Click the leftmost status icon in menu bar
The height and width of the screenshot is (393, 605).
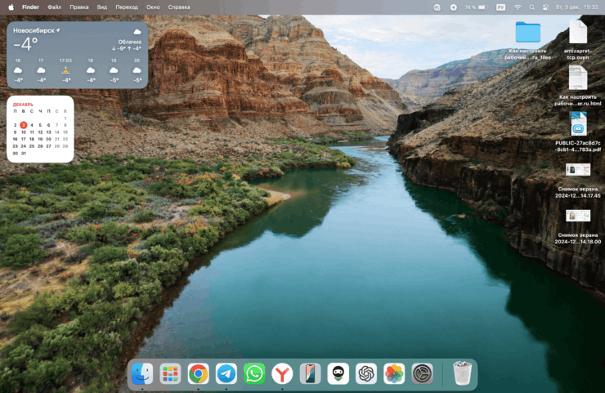click(x=437, y=7)
